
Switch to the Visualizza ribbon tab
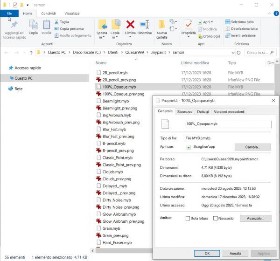pos(72,14)
